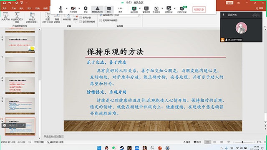Image resolution: width=267 pixels, height=150 pixels.
Task: Switch to Reading view icon
Action: coord(222,142)
